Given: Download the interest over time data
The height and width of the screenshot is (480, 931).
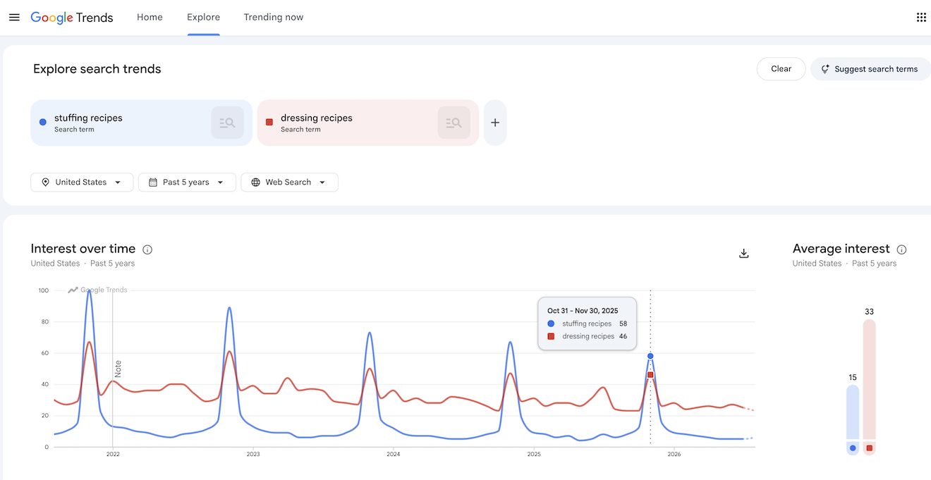Looking at the screenshot, I should click(743, 254).
